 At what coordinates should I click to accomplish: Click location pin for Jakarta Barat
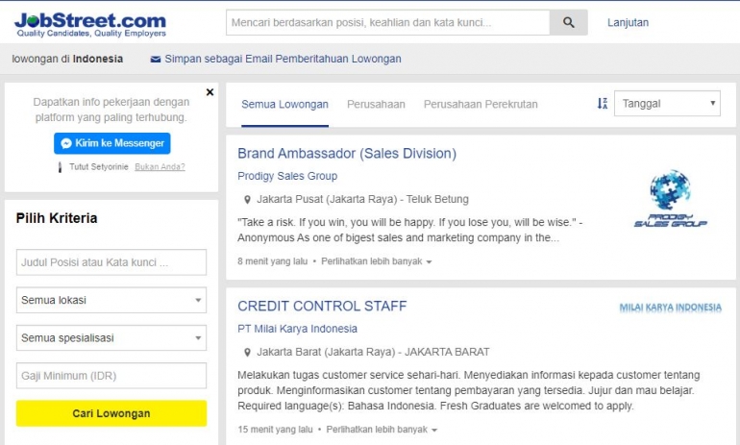[247, 352]
